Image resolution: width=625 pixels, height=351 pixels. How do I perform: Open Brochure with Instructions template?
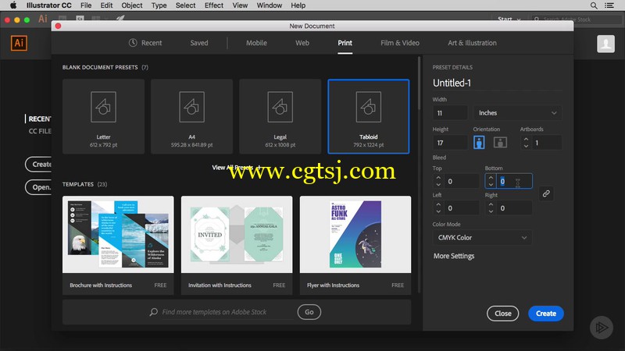click(118, 245)
